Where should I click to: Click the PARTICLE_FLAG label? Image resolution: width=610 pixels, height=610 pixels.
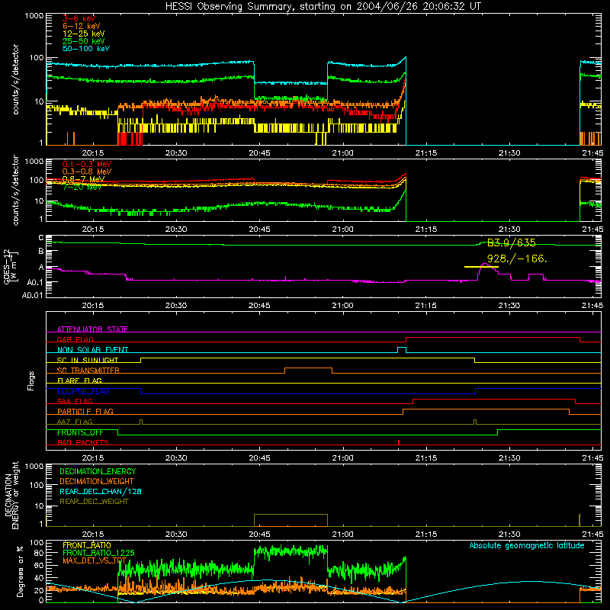pyautogui.click(x=85, y=411)
